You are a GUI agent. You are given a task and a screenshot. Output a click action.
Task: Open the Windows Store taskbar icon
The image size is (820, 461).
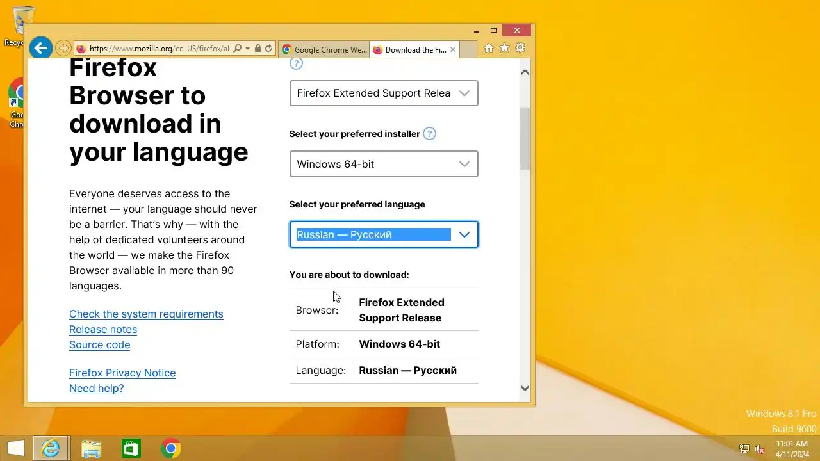click(x=131, y=448)
